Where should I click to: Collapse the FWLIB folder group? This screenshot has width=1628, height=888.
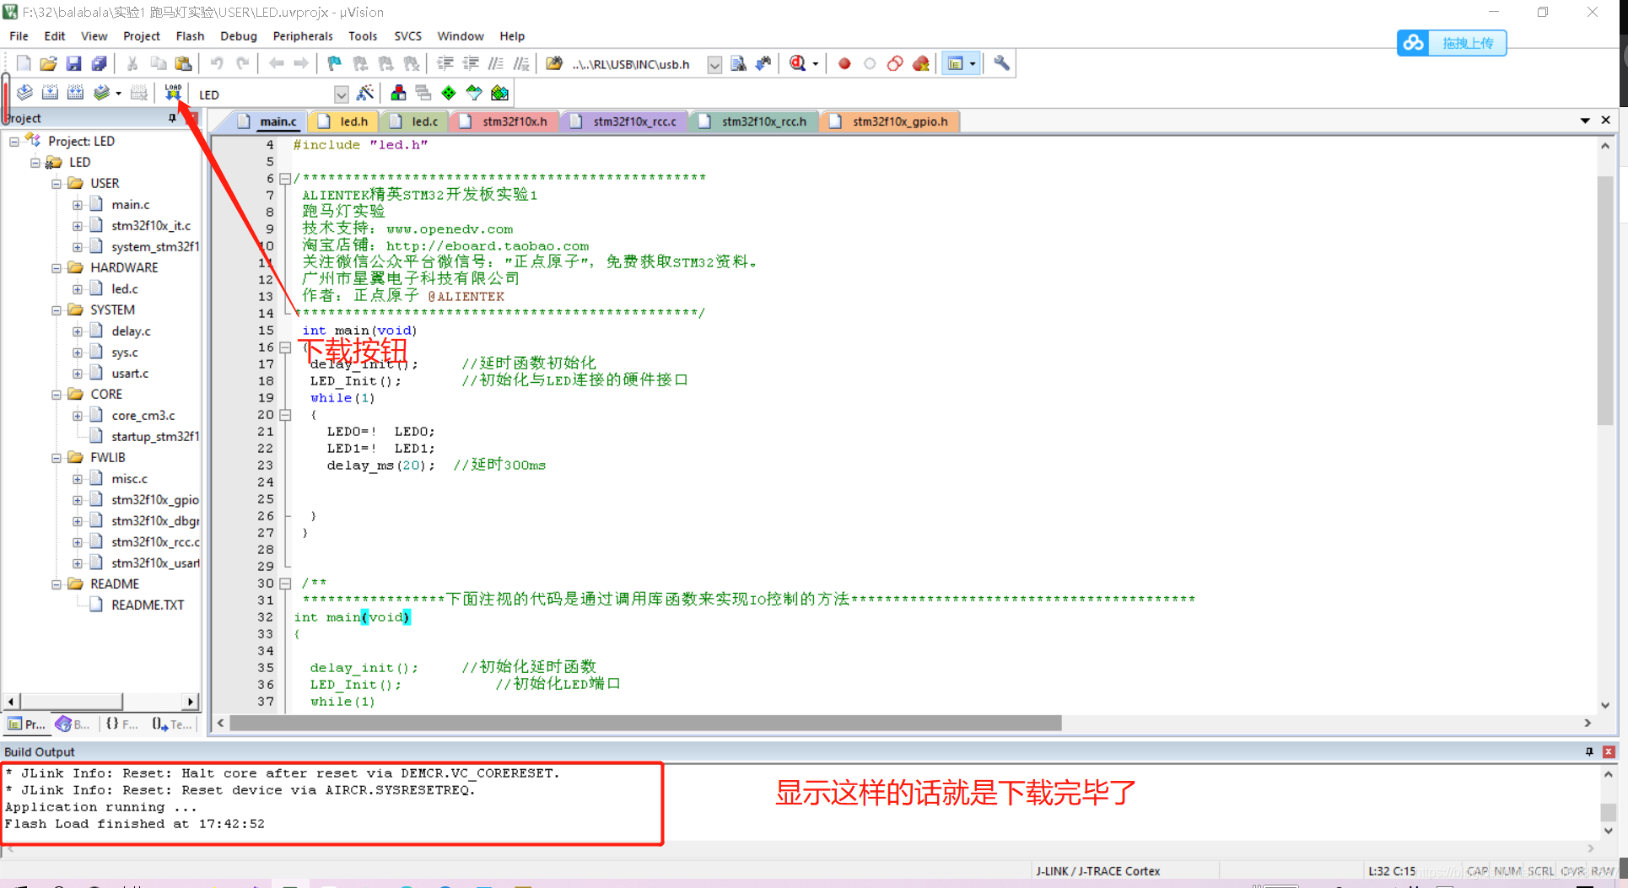(57, 458)
